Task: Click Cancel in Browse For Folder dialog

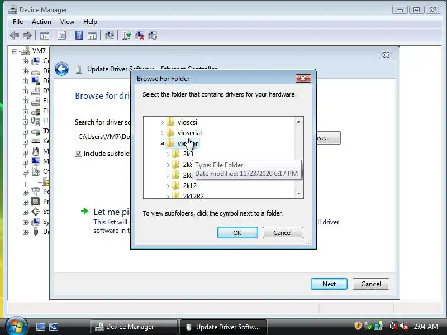Action: 283,233
